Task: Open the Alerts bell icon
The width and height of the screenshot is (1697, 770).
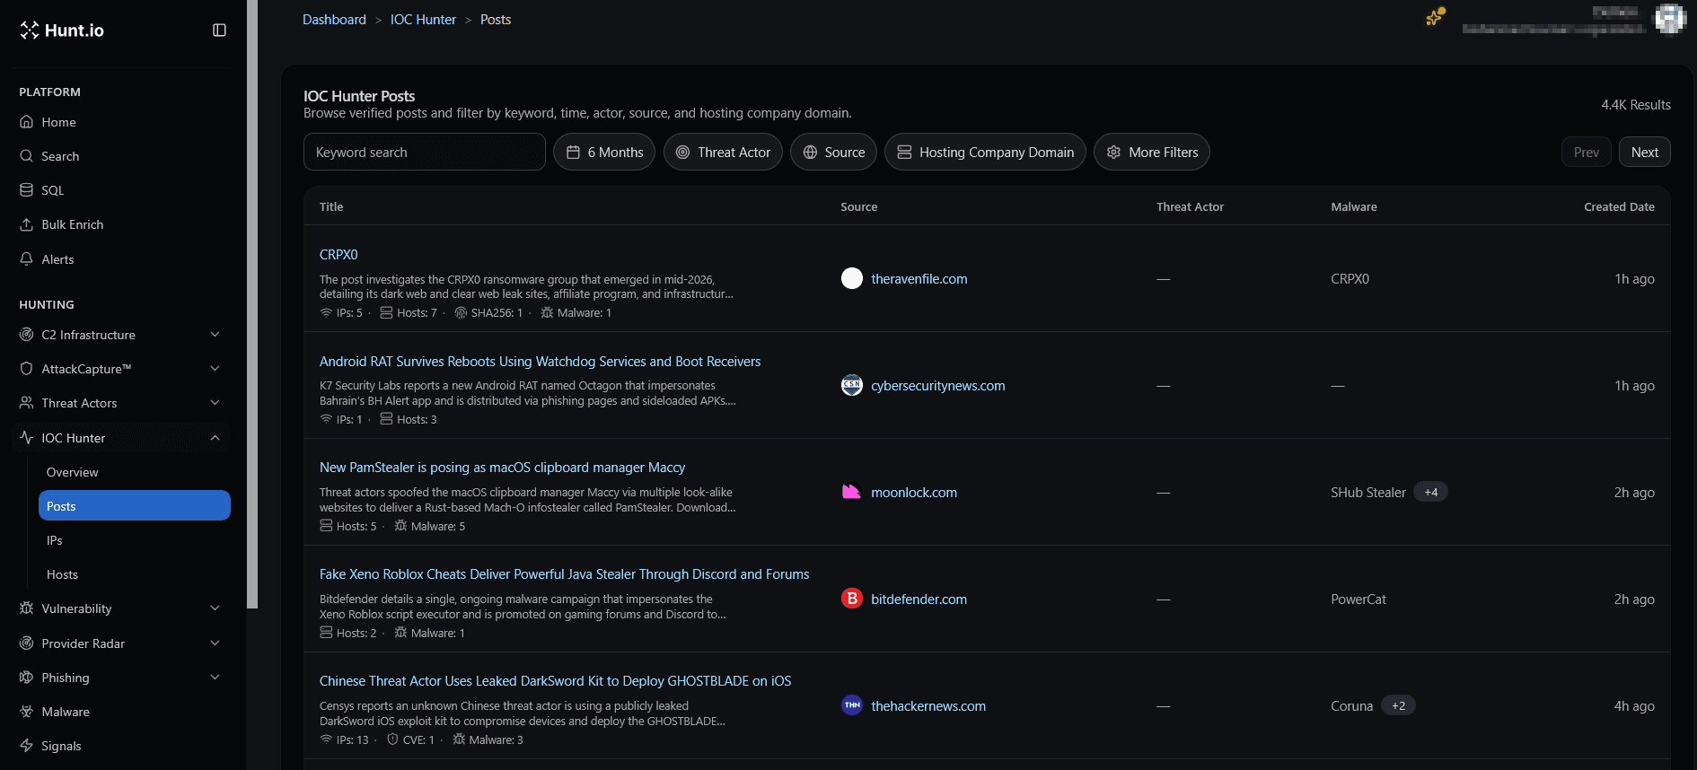Action: (x=27, y=259)
